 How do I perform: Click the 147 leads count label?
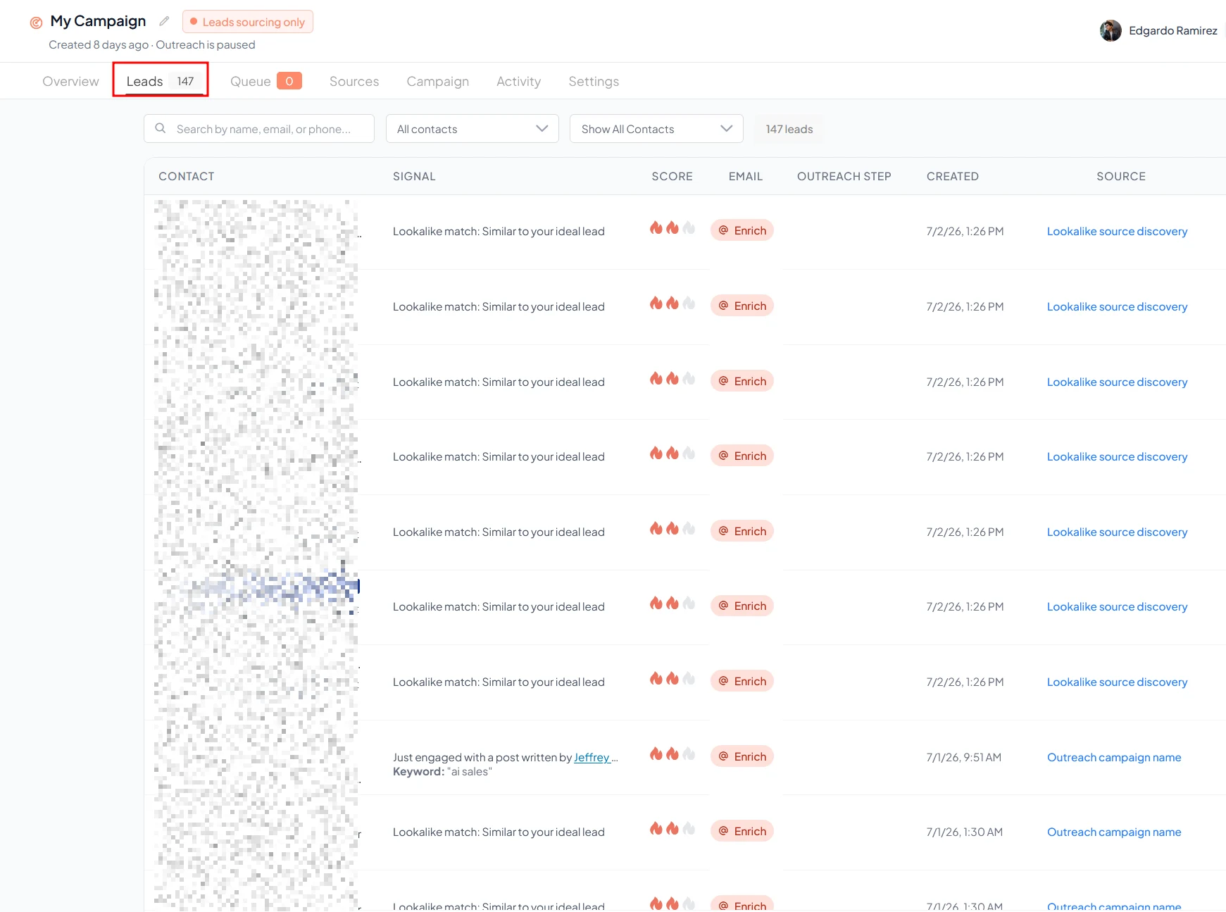789,129
